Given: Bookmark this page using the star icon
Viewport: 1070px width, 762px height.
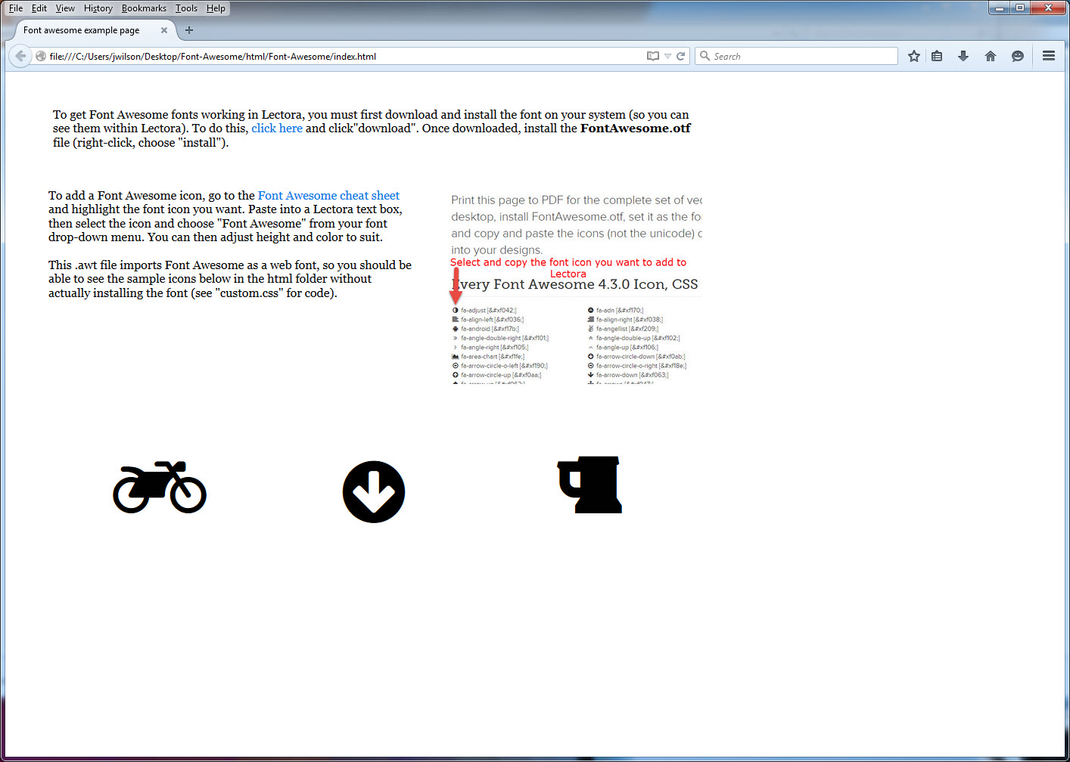Looking at the screenshot, I should (914, 56).
